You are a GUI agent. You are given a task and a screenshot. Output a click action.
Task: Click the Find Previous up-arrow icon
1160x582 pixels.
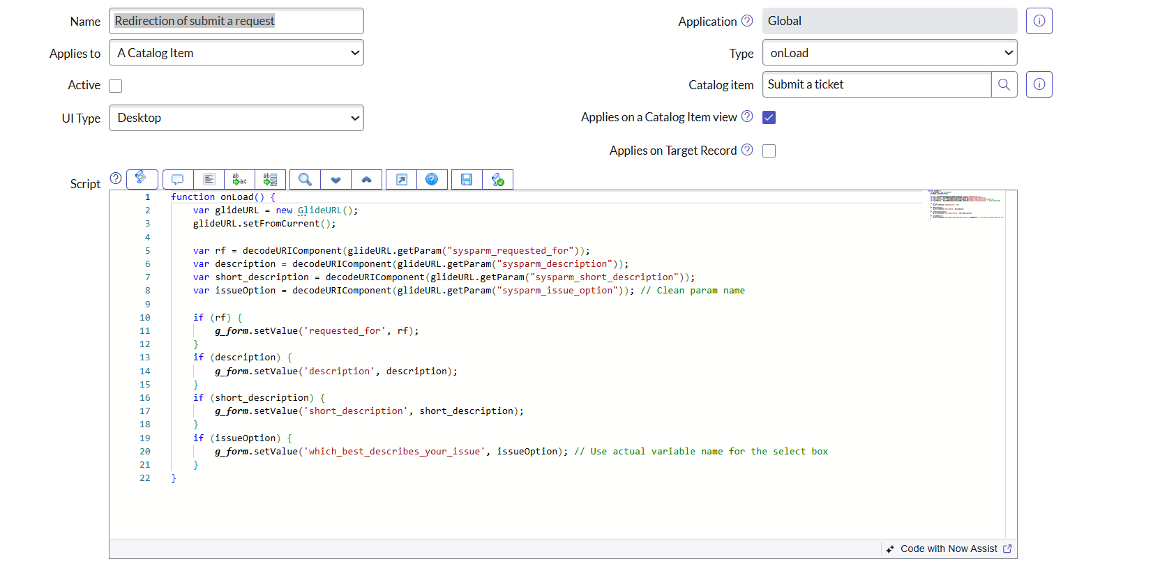click(366, 180)
